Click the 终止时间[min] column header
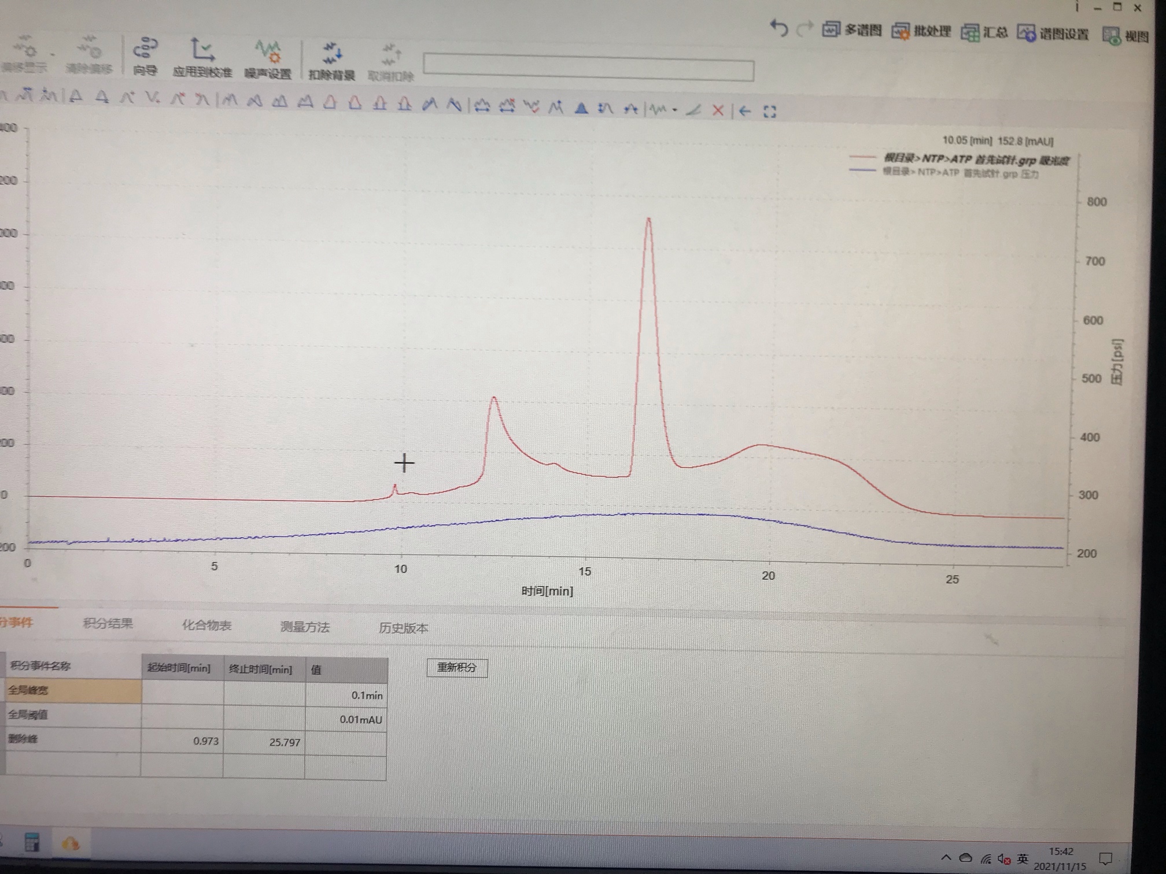 coord(264,669)
